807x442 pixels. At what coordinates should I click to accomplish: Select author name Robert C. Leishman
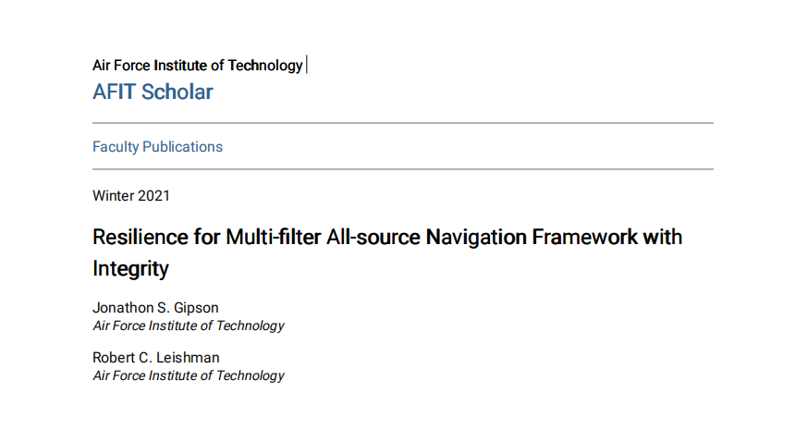click(156, 357)
